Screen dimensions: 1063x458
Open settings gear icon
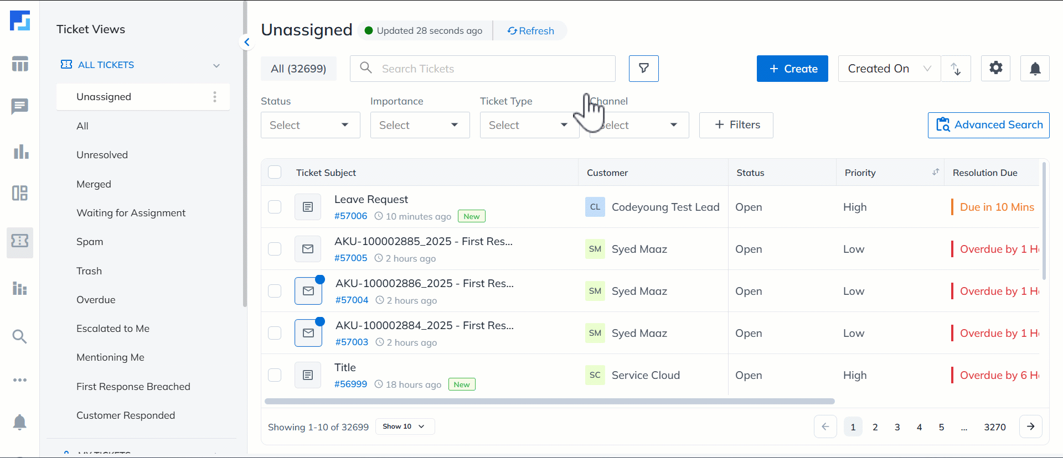(995, 69)
